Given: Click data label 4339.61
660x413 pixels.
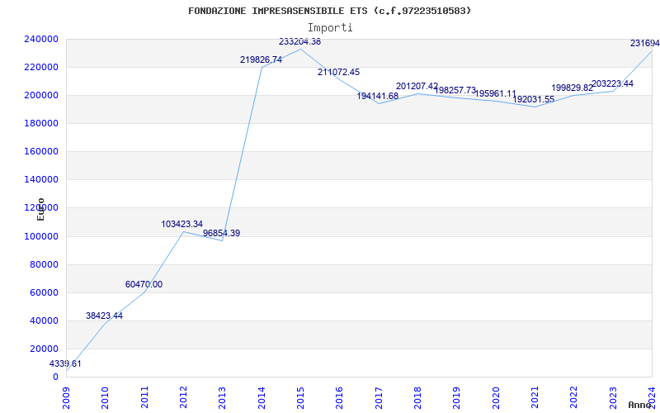Looking at the screenshot, I should (65, 363).
